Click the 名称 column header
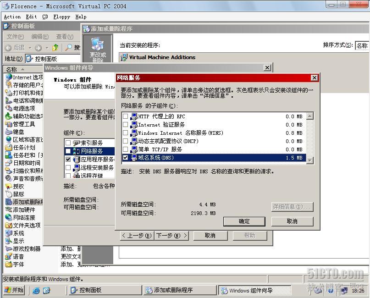 pyautogui.click(x=23, y=69)
